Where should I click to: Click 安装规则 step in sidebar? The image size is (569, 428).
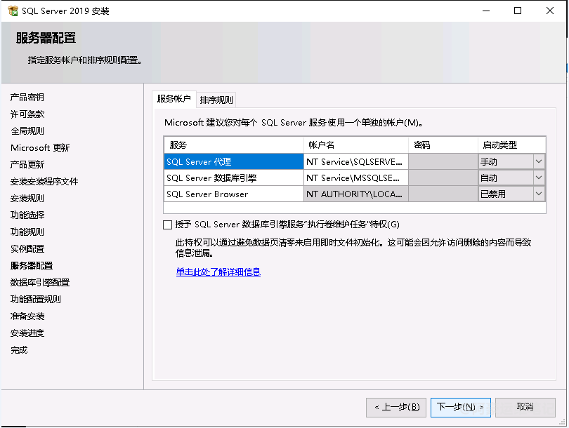pos(27,199)
